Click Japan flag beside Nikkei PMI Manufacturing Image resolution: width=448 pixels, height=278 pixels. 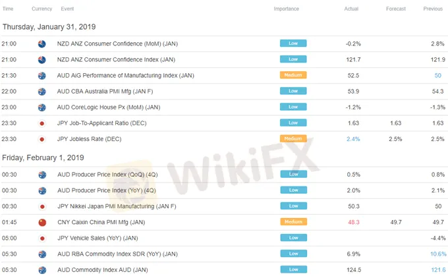coord(42,206)
